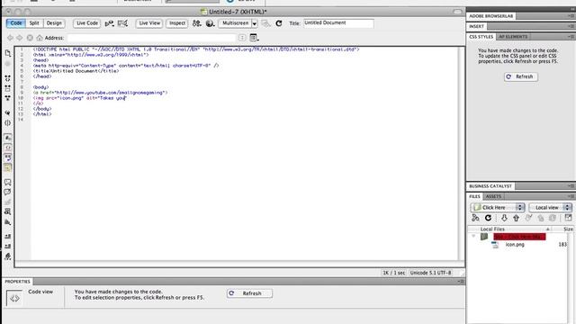Viewport: 576px width, 324px height.
Task: Open the Multiscreen dropdown arrow
Action: [x=254, y=23]
